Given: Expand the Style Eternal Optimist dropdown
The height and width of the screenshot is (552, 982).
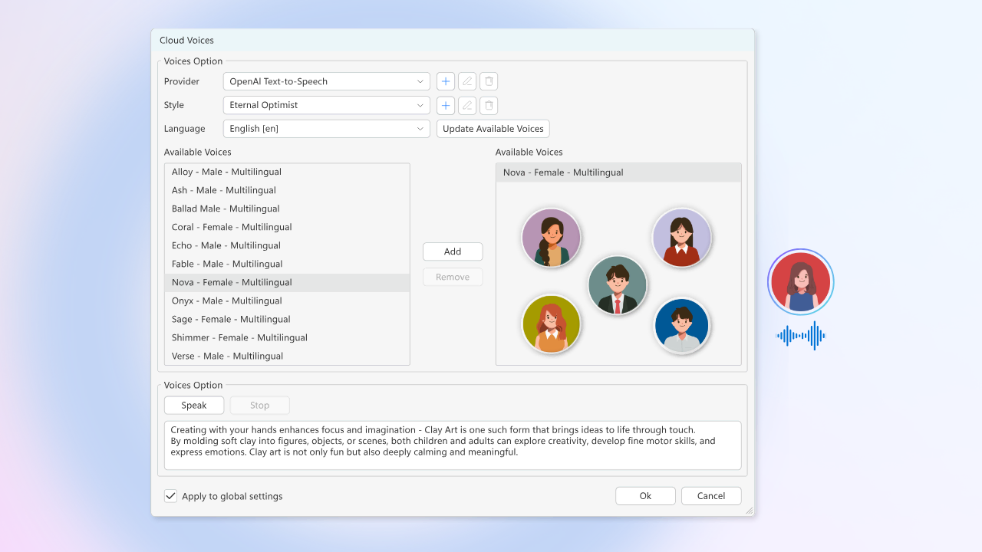Looking at the screenshot, I should [x=327, y=105].
